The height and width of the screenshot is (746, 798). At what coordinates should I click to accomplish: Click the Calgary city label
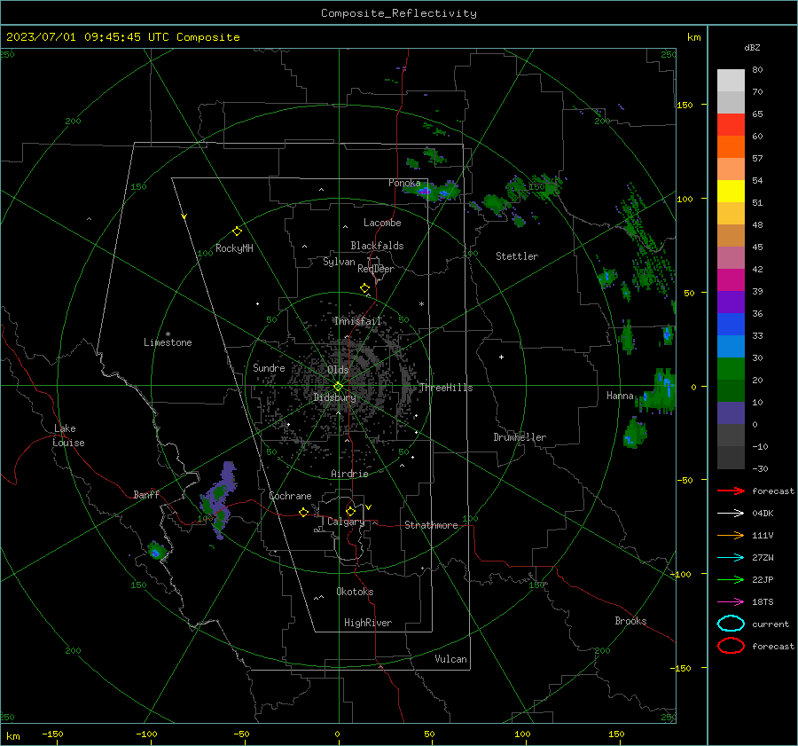346,522
